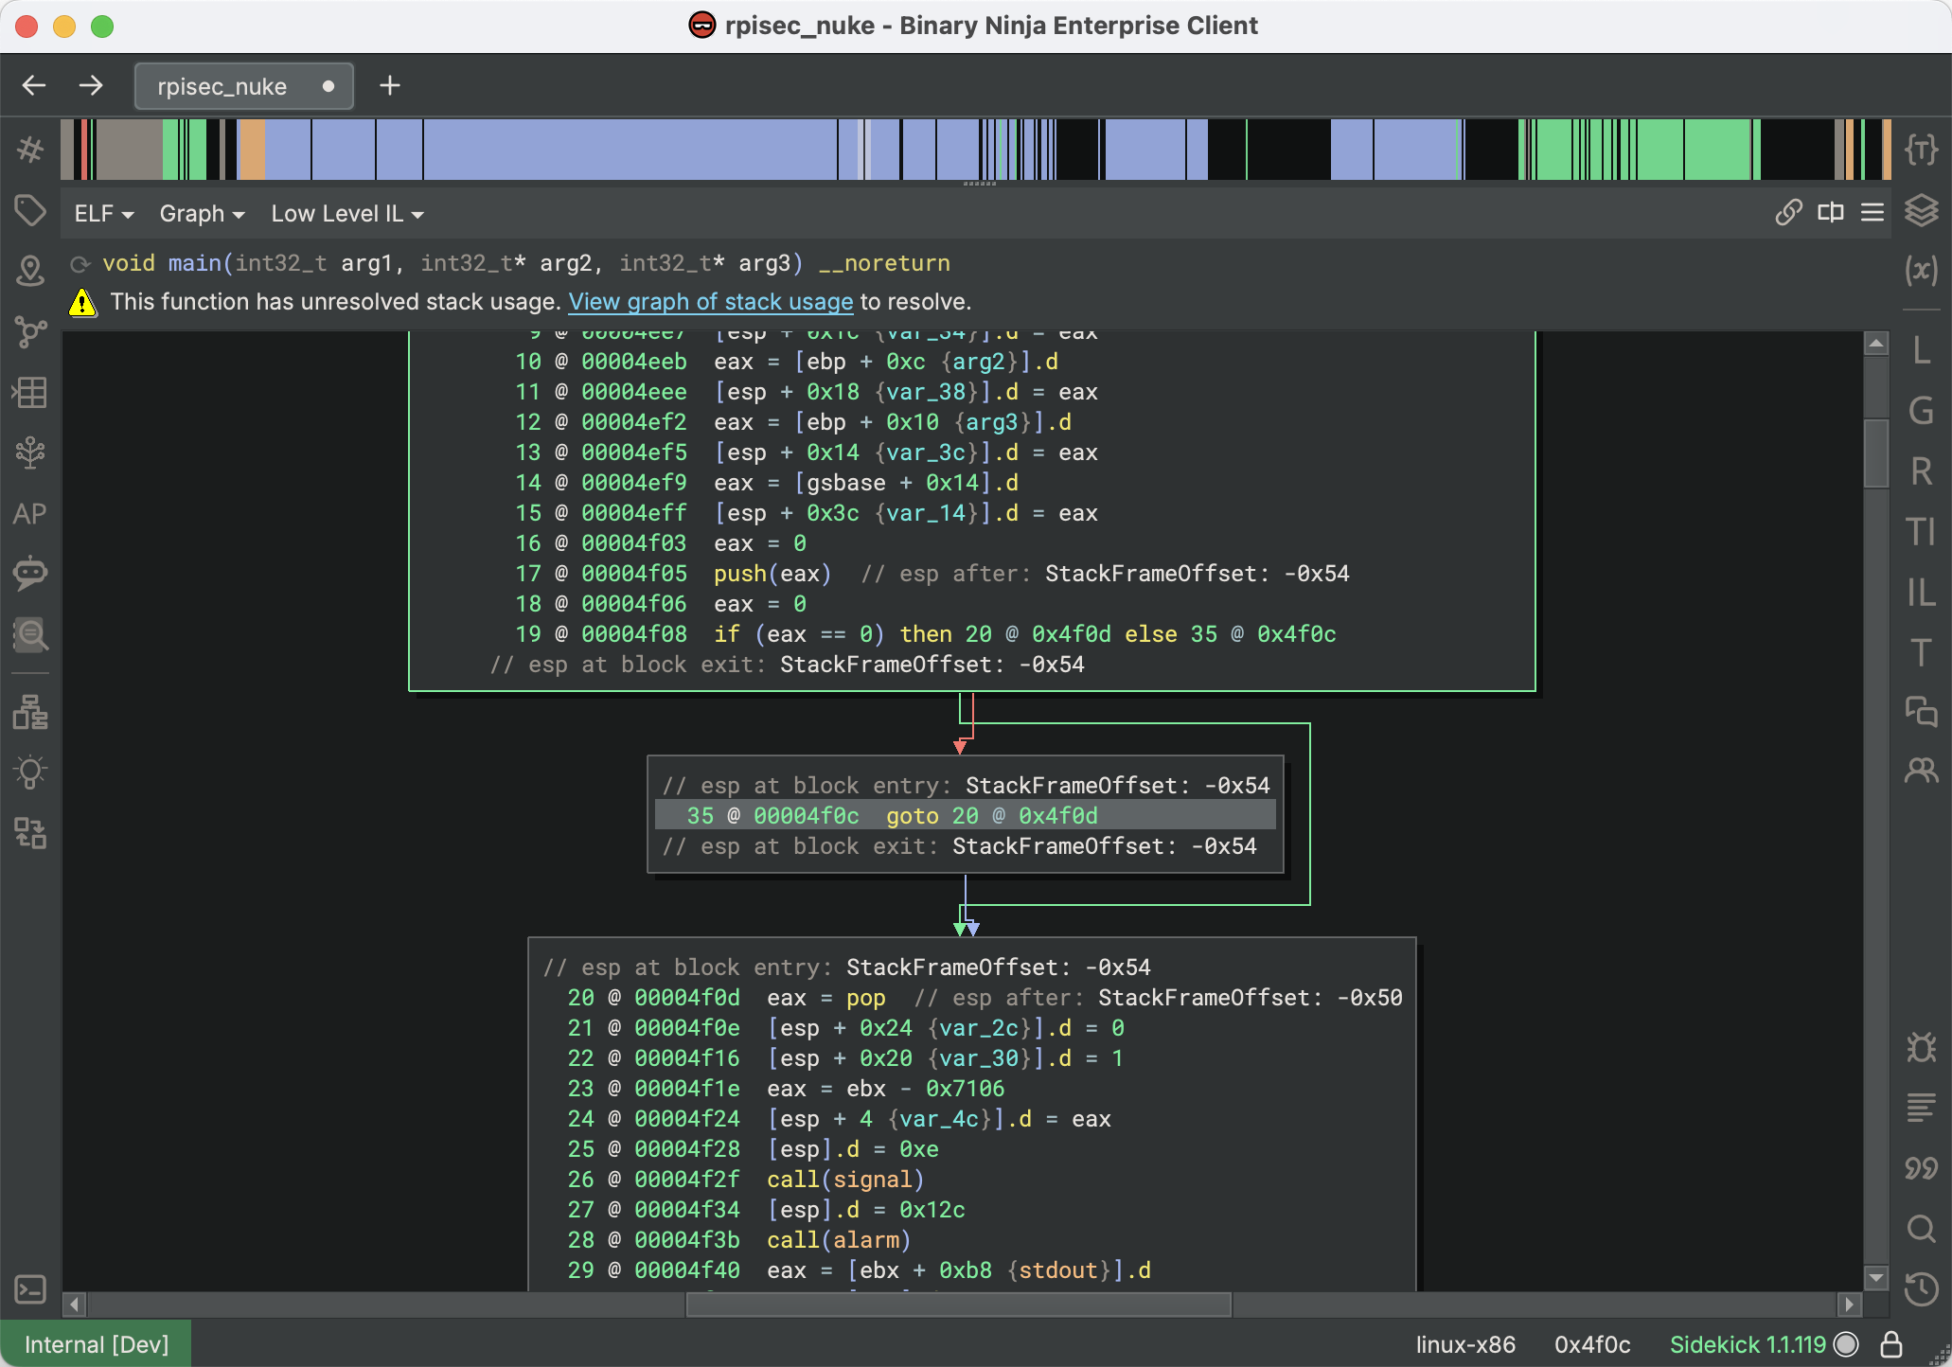1952x1367 pixels.
Task: Click the TI sidebar letter button
Action: coord(1921,532)
